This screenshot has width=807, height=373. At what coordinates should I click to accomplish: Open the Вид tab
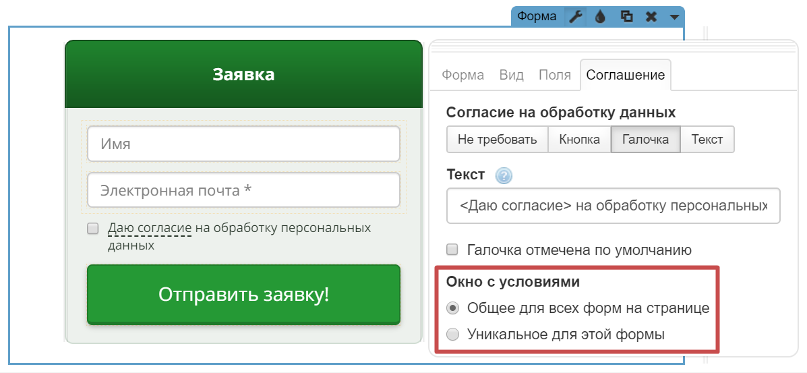pyautogui.click(x=511, y=75)
